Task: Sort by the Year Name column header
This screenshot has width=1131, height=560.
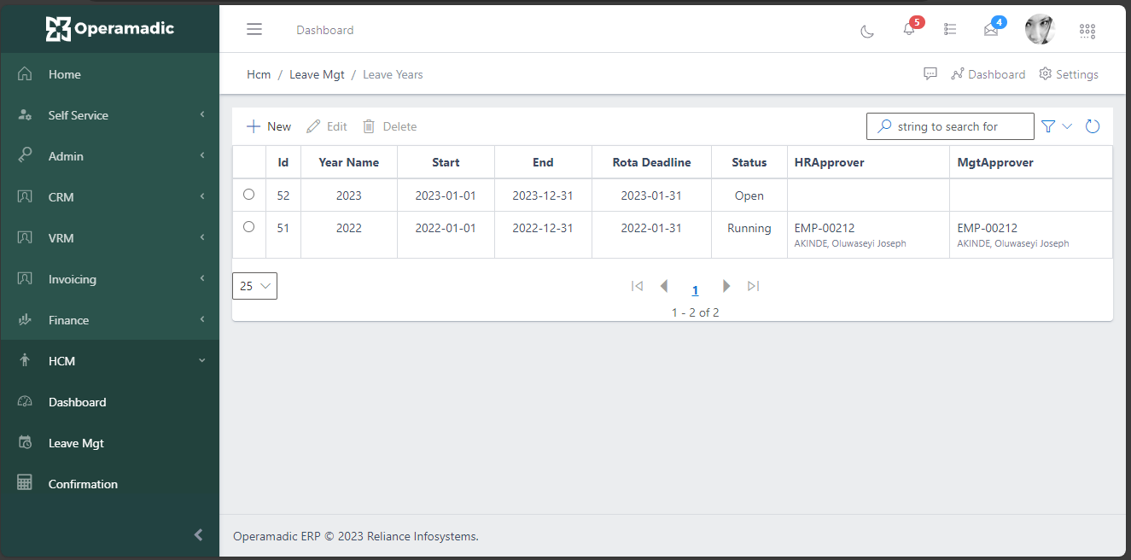Action: [348, 162]
